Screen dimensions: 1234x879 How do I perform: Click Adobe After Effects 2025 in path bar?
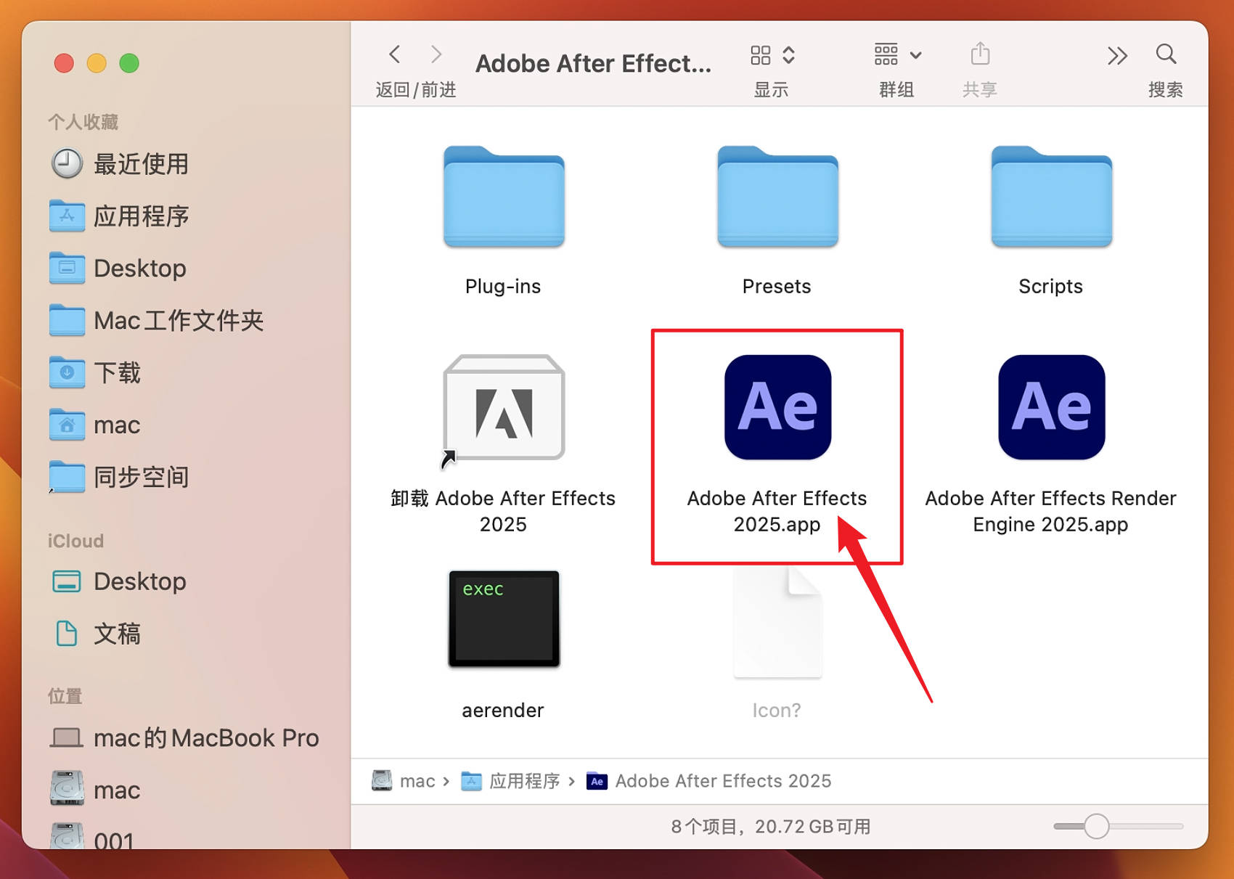[x=708, y=781]
